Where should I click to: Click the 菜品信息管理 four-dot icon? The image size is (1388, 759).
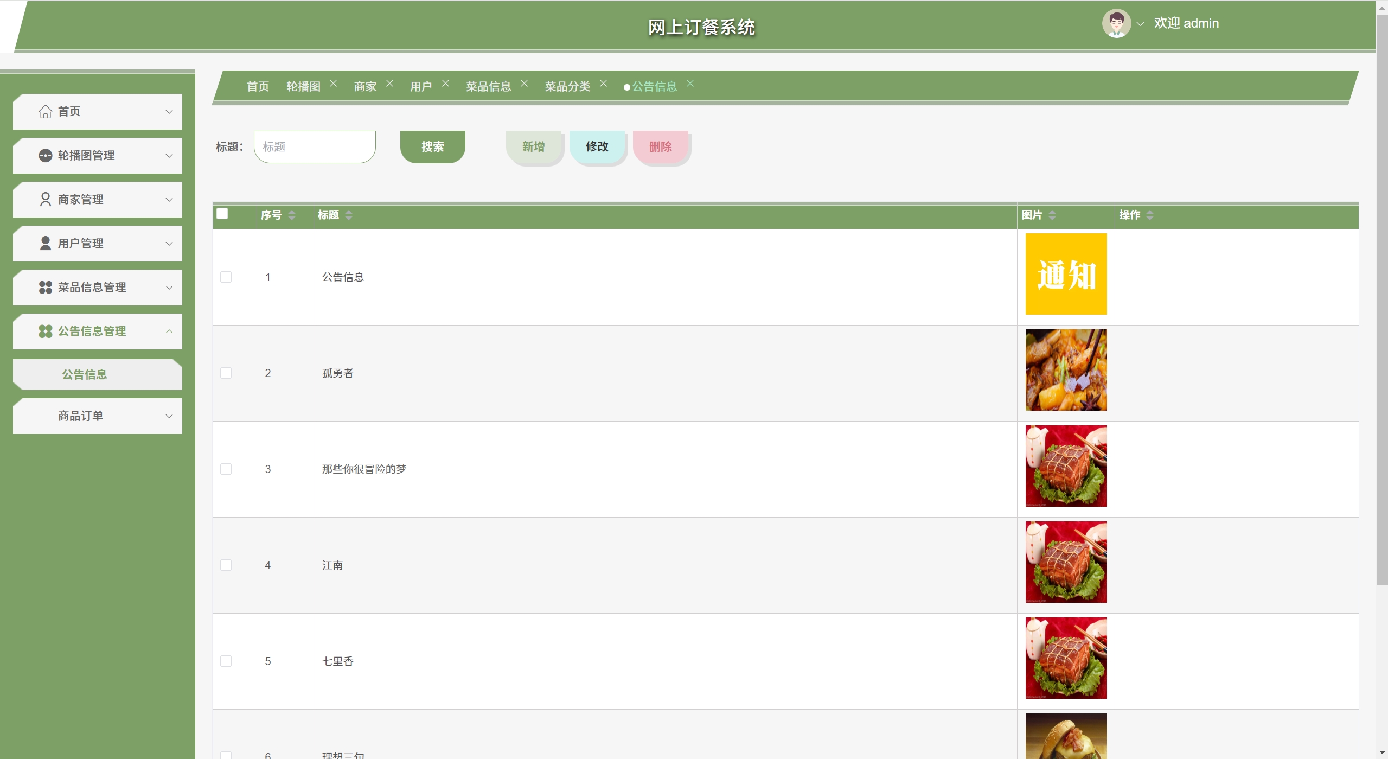click(x=46, y=288)
